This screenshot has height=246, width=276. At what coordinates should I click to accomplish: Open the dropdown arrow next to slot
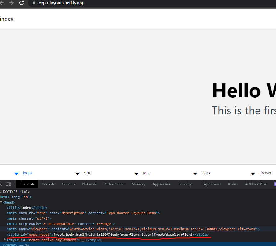click(77, 173)
